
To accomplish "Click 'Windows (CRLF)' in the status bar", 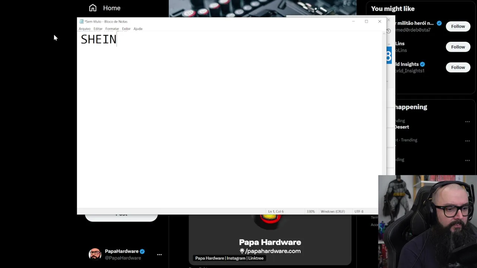I will click(333, 211).
